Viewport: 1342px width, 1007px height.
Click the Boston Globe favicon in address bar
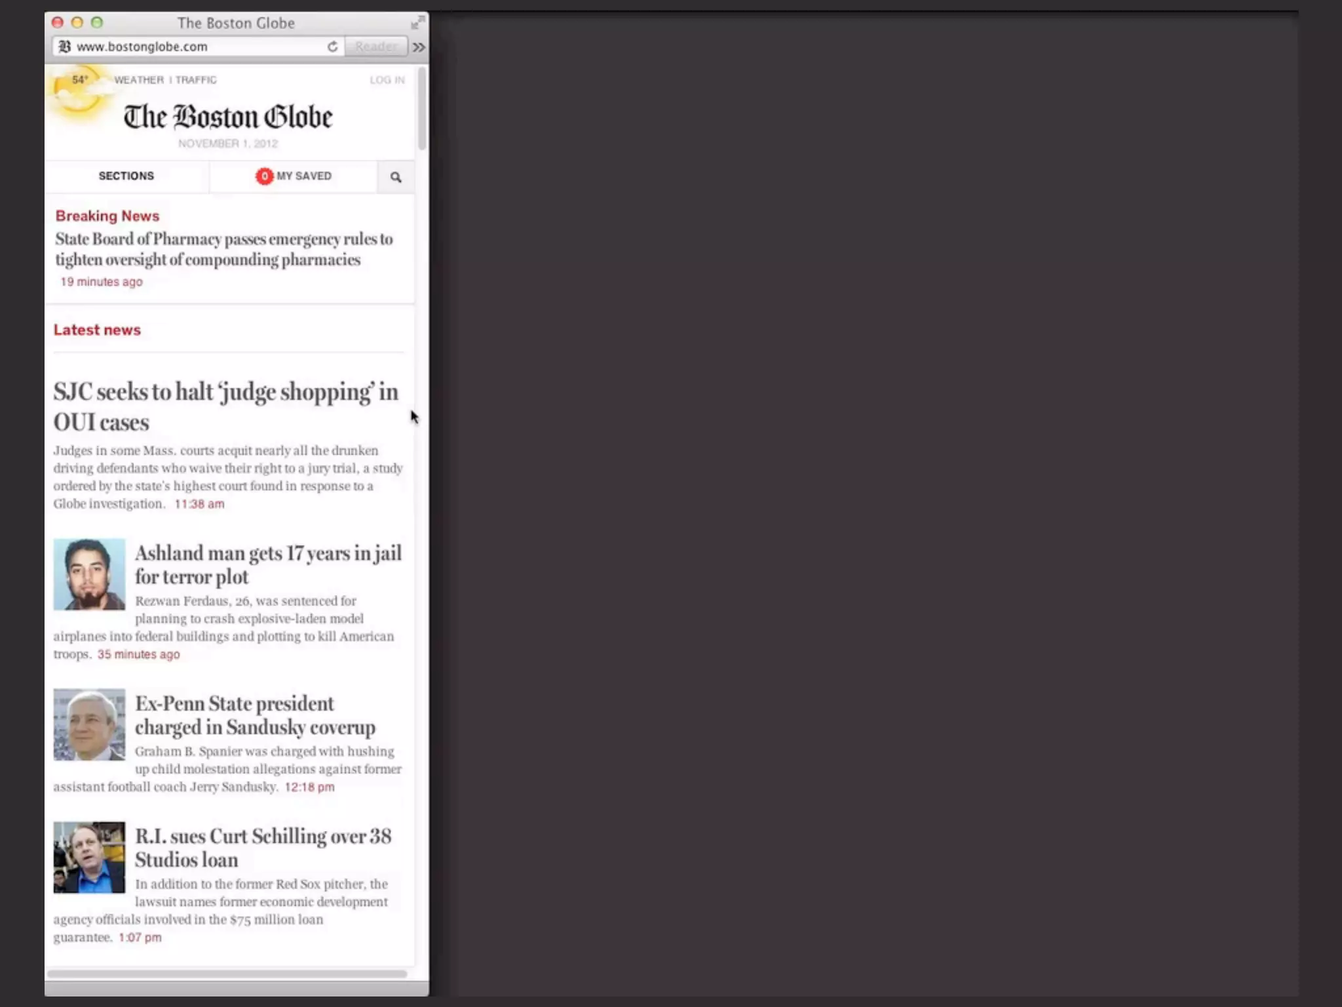coord(64,47)
